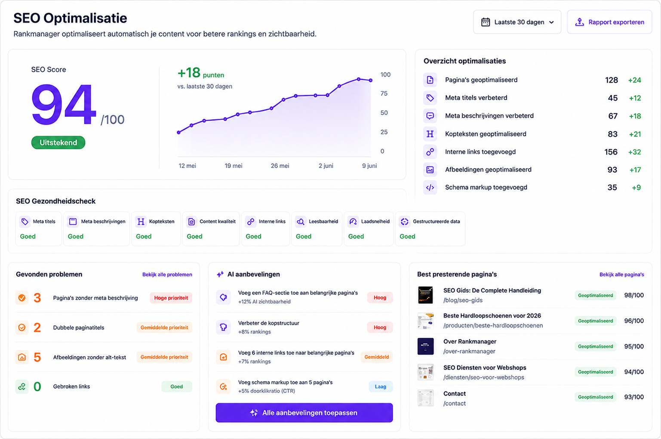Click the +12% AI zichtbaarheid text

[264, 302]
